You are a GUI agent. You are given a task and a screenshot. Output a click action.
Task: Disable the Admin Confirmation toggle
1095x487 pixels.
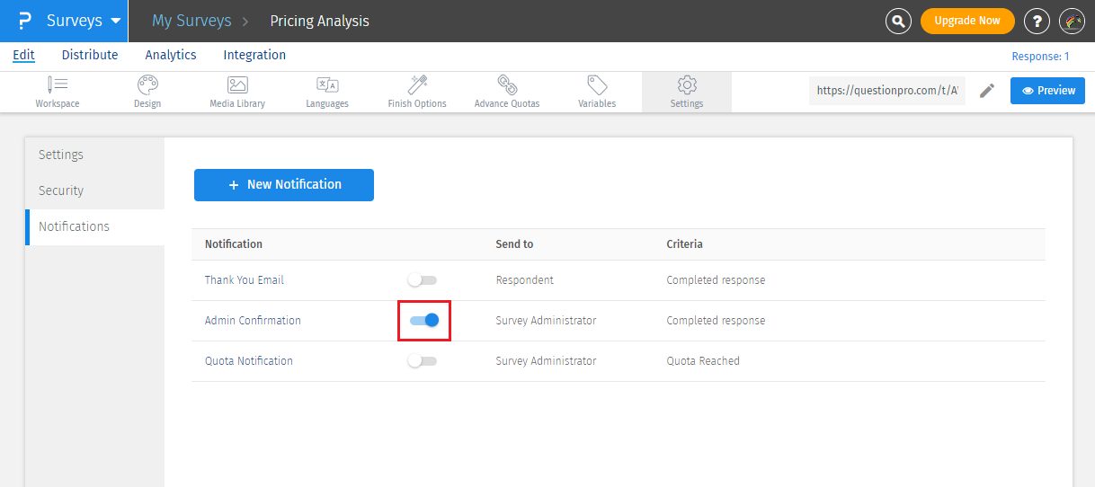coord(423,320)
